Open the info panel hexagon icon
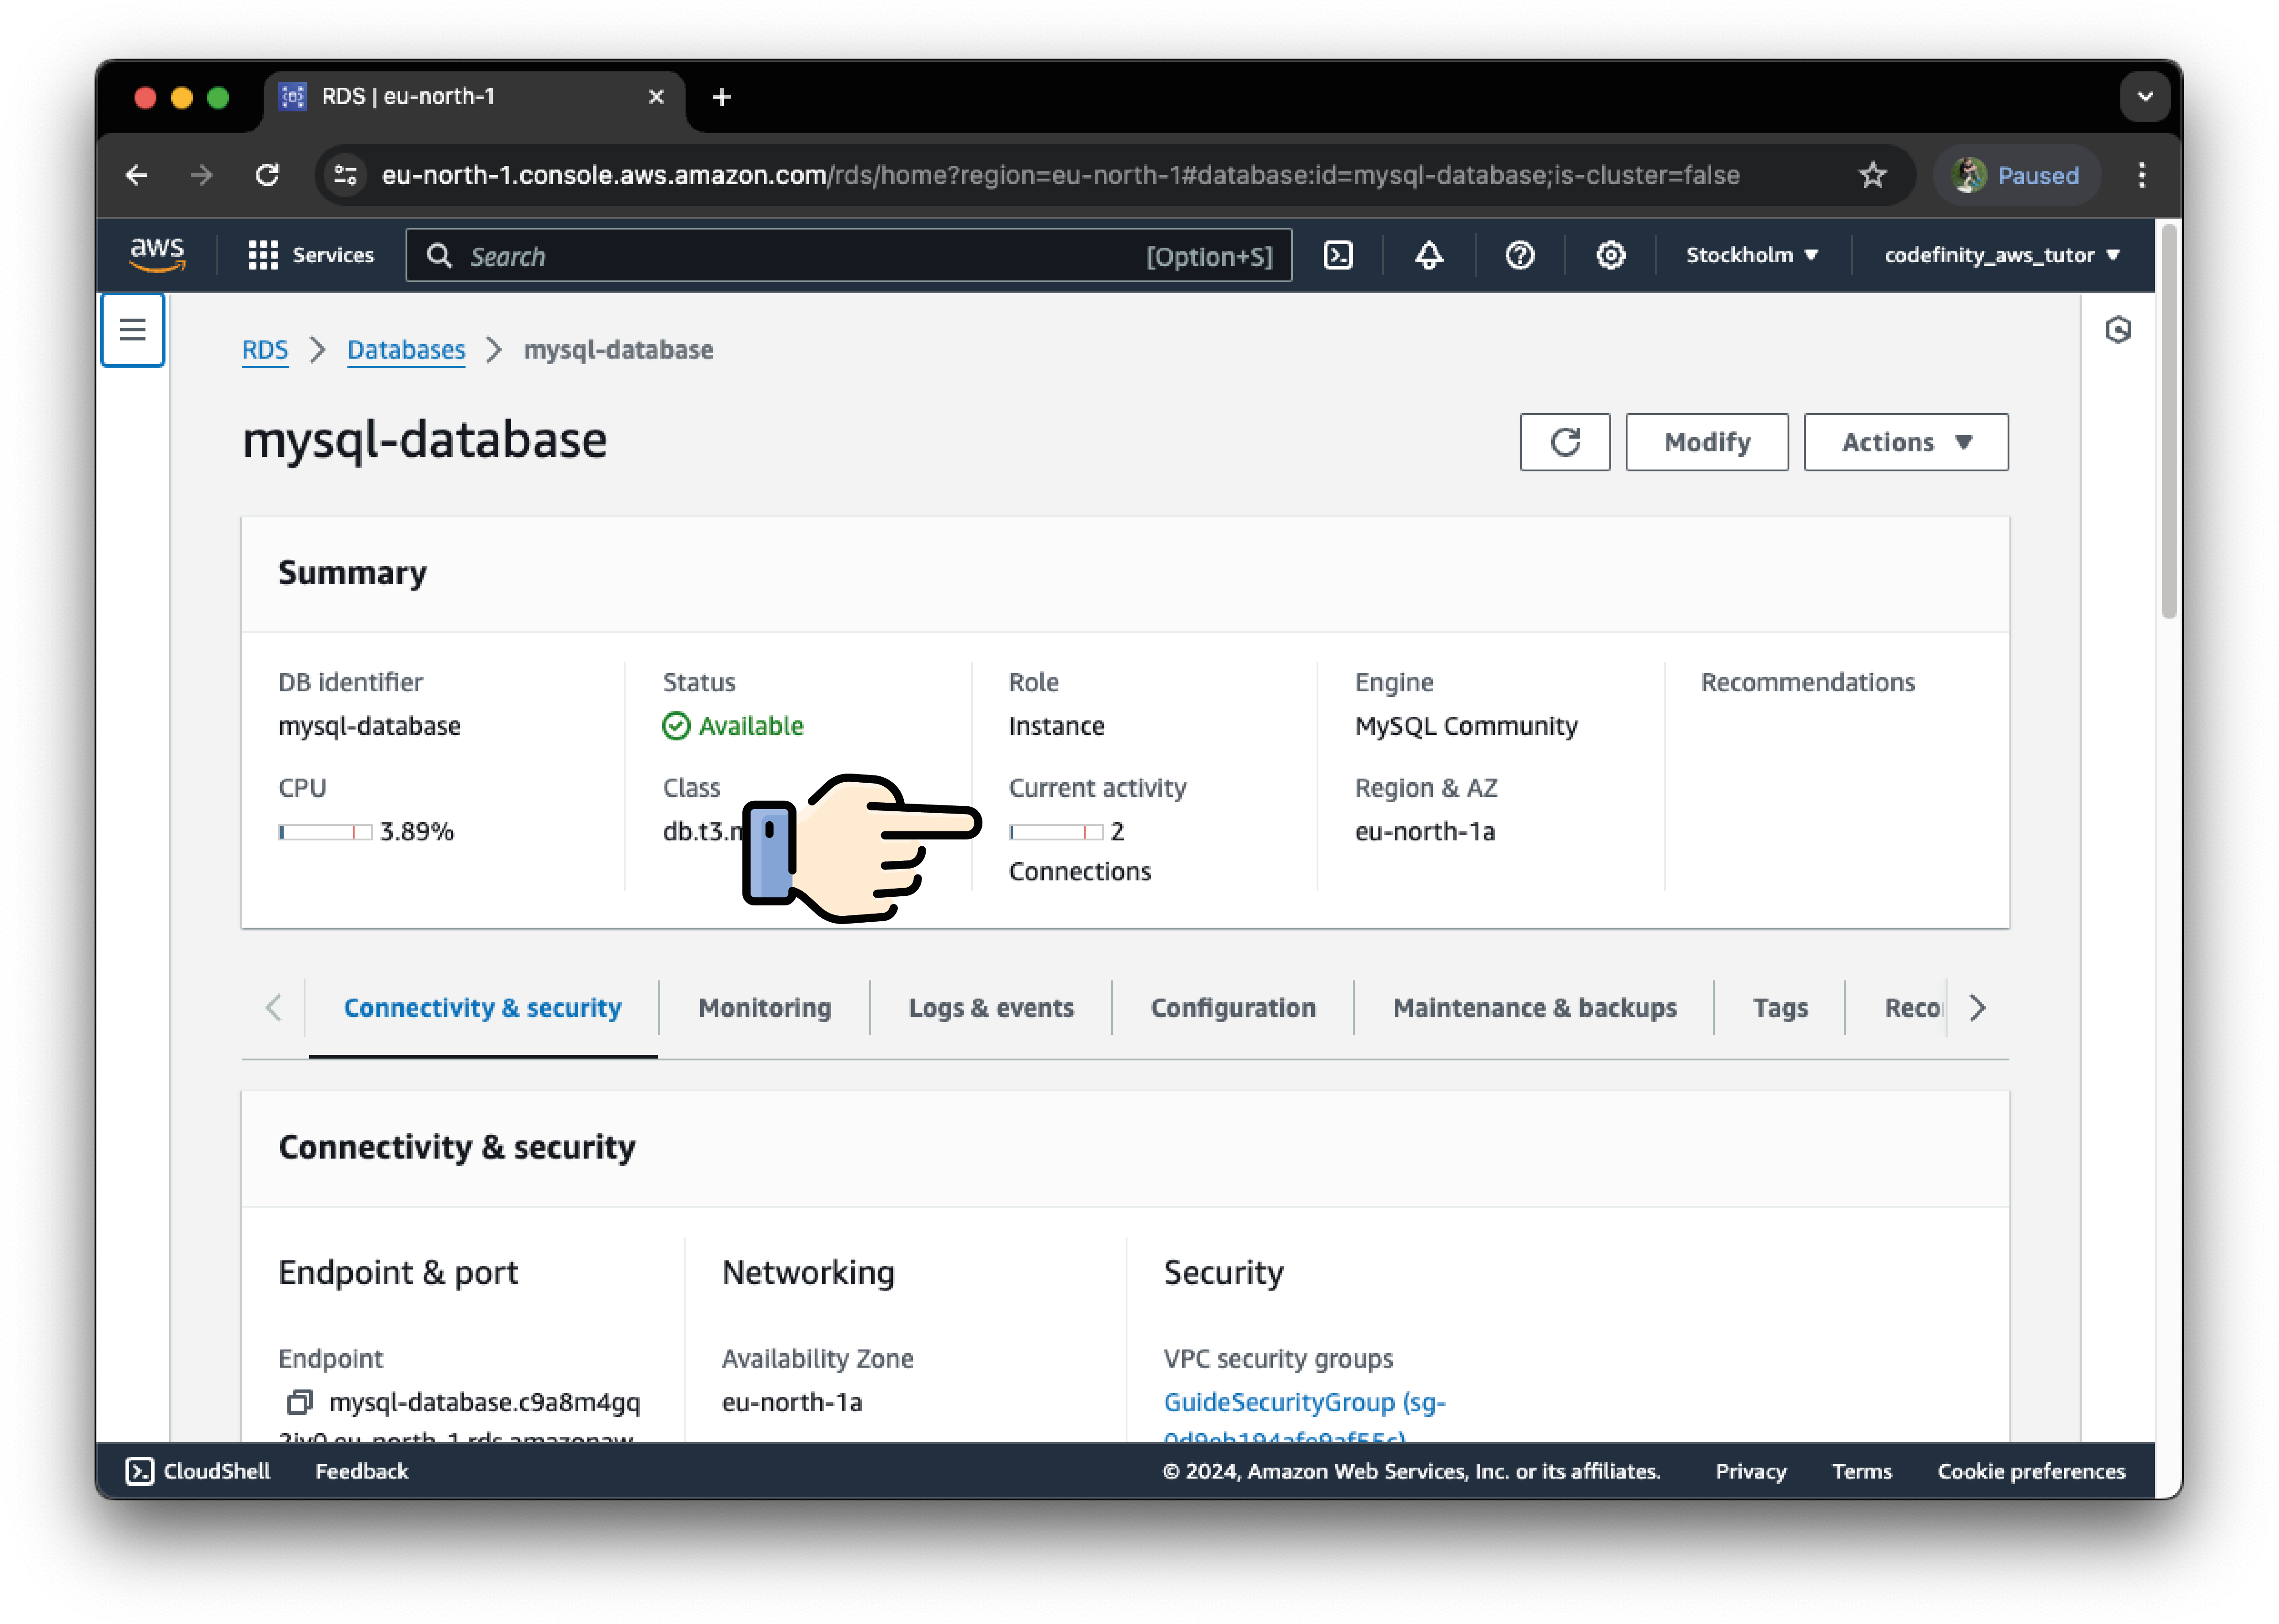The width and height of the screenshot is (2279, 1624). [2117, 330]
